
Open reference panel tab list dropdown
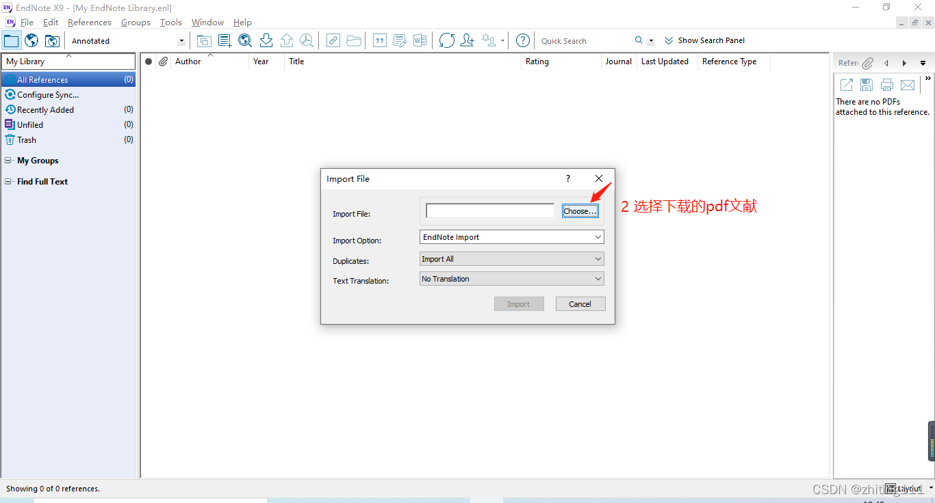click(x=923, y=63)
